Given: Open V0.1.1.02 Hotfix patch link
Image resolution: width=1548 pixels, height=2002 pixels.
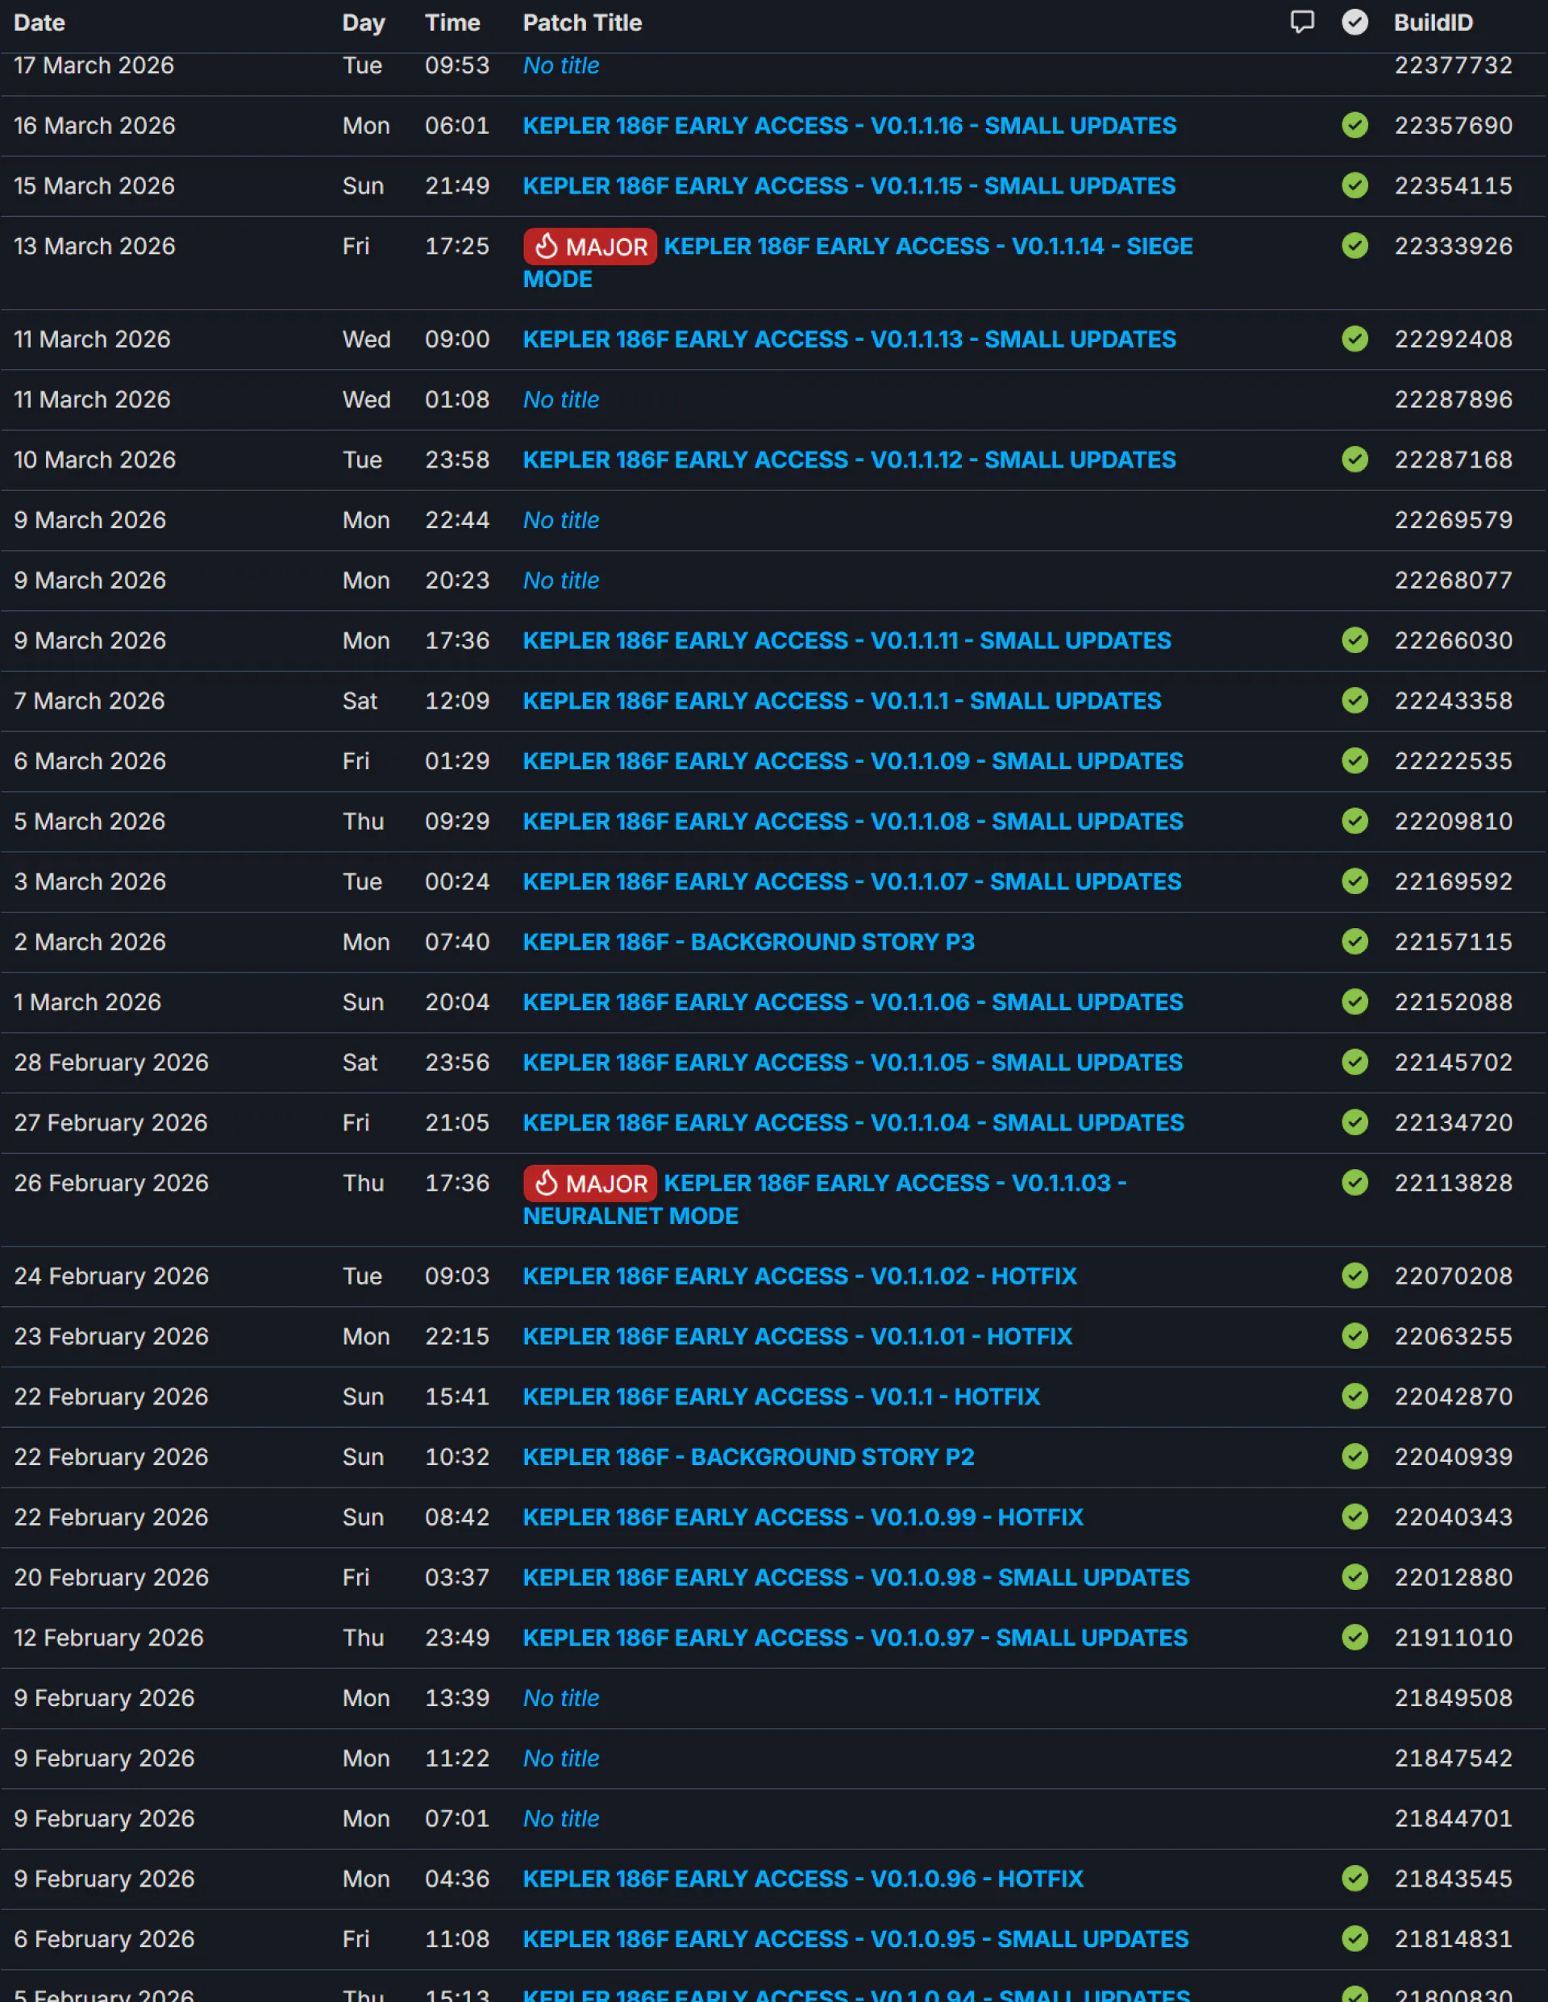Looking at the screenshot, I should click(x=799, y=1276).
